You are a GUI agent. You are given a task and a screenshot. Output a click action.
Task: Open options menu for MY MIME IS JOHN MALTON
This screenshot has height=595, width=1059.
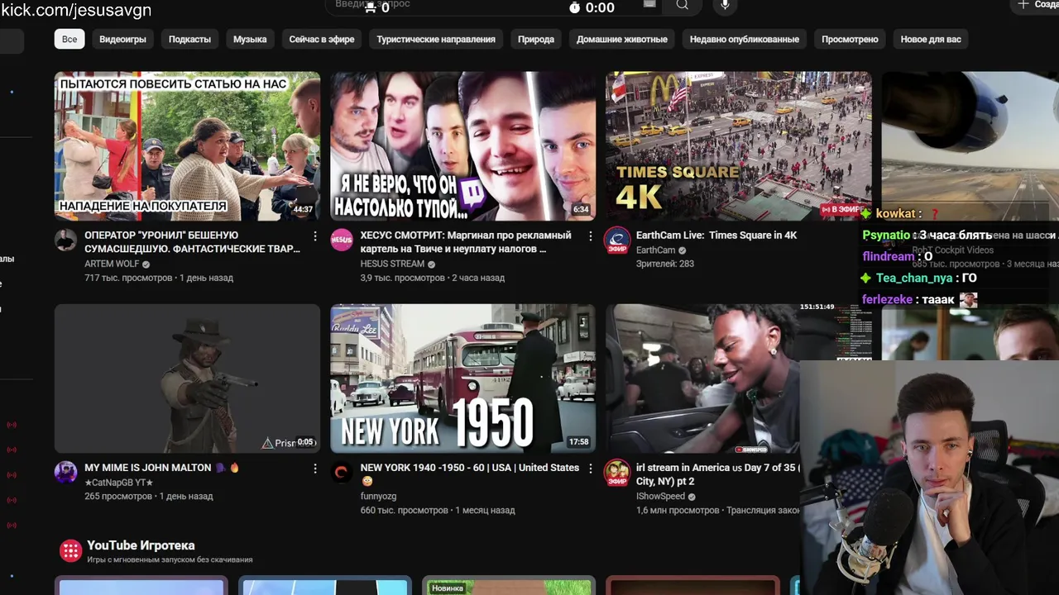314,469
